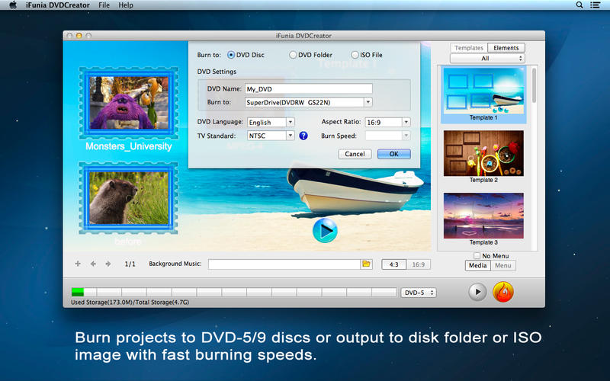Switch to the Menu tab
This screenshot has height=381, width=610.
point(503,265)
